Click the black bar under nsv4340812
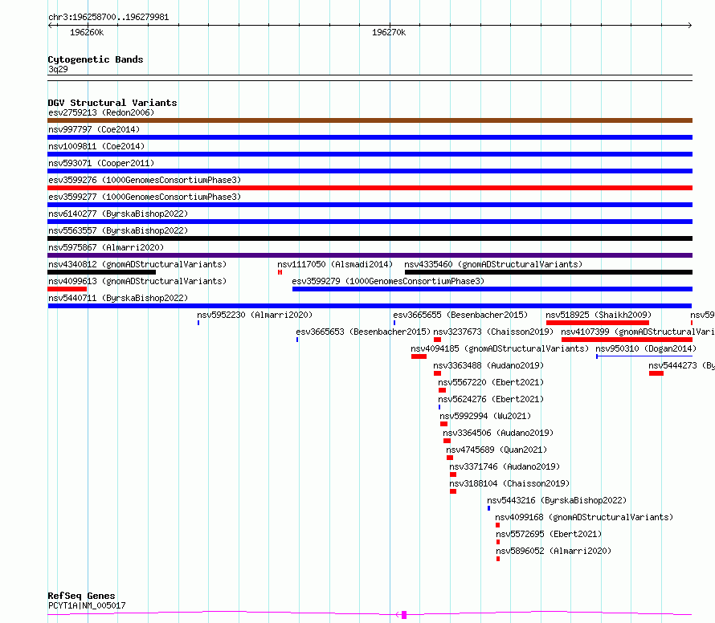The image size is (715, 623). [102, 272]
